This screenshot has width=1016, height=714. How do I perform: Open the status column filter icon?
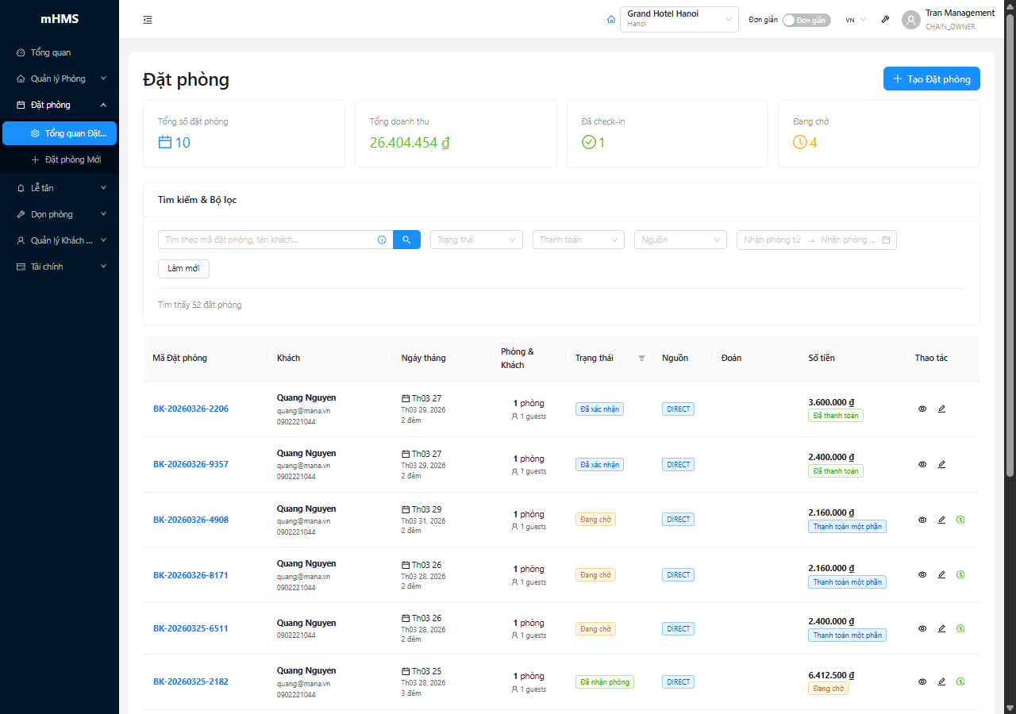[x=641, y=359]
